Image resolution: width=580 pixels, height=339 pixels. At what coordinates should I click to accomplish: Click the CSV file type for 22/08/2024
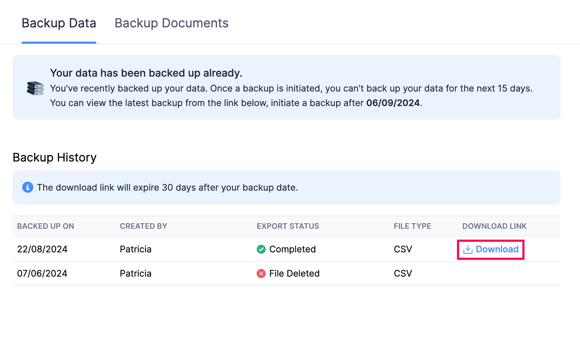click(403, 249)
